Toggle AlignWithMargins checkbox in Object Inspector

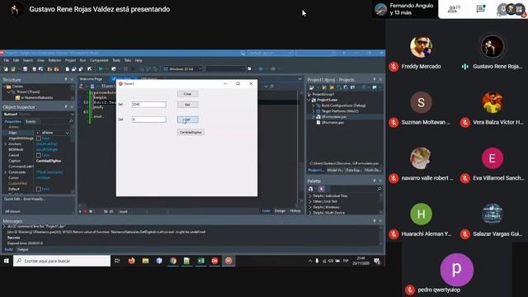click(39, 139)
